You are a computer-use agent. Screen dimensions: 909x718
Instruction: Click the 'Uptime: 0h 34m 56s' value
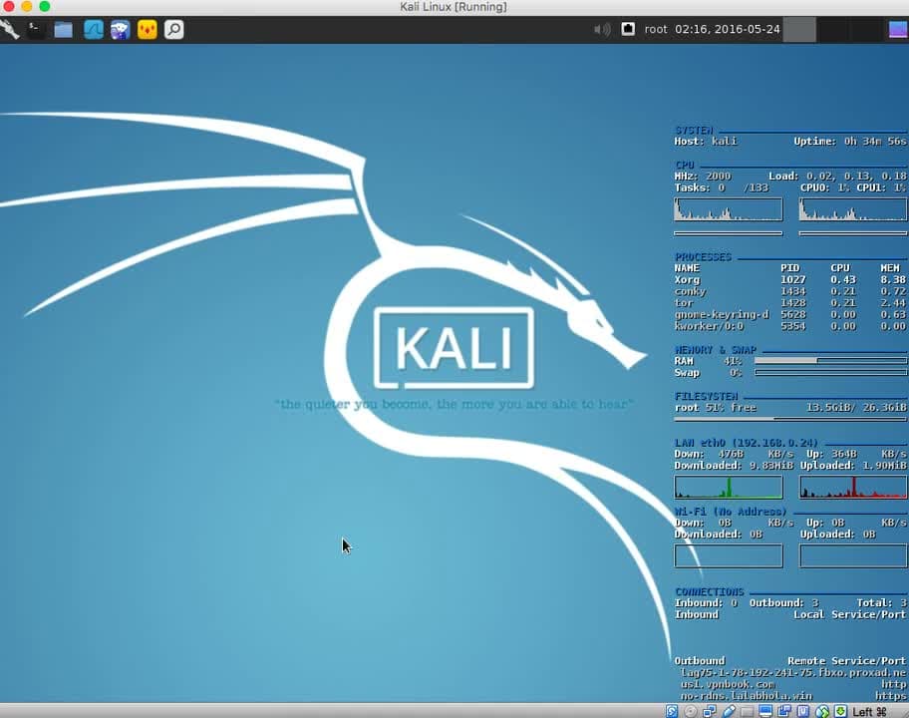850,141
